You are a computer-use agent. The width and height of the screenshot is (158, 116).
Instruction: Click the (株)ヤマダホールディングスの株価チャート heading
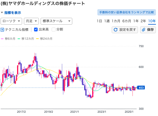tap(43, 4)
